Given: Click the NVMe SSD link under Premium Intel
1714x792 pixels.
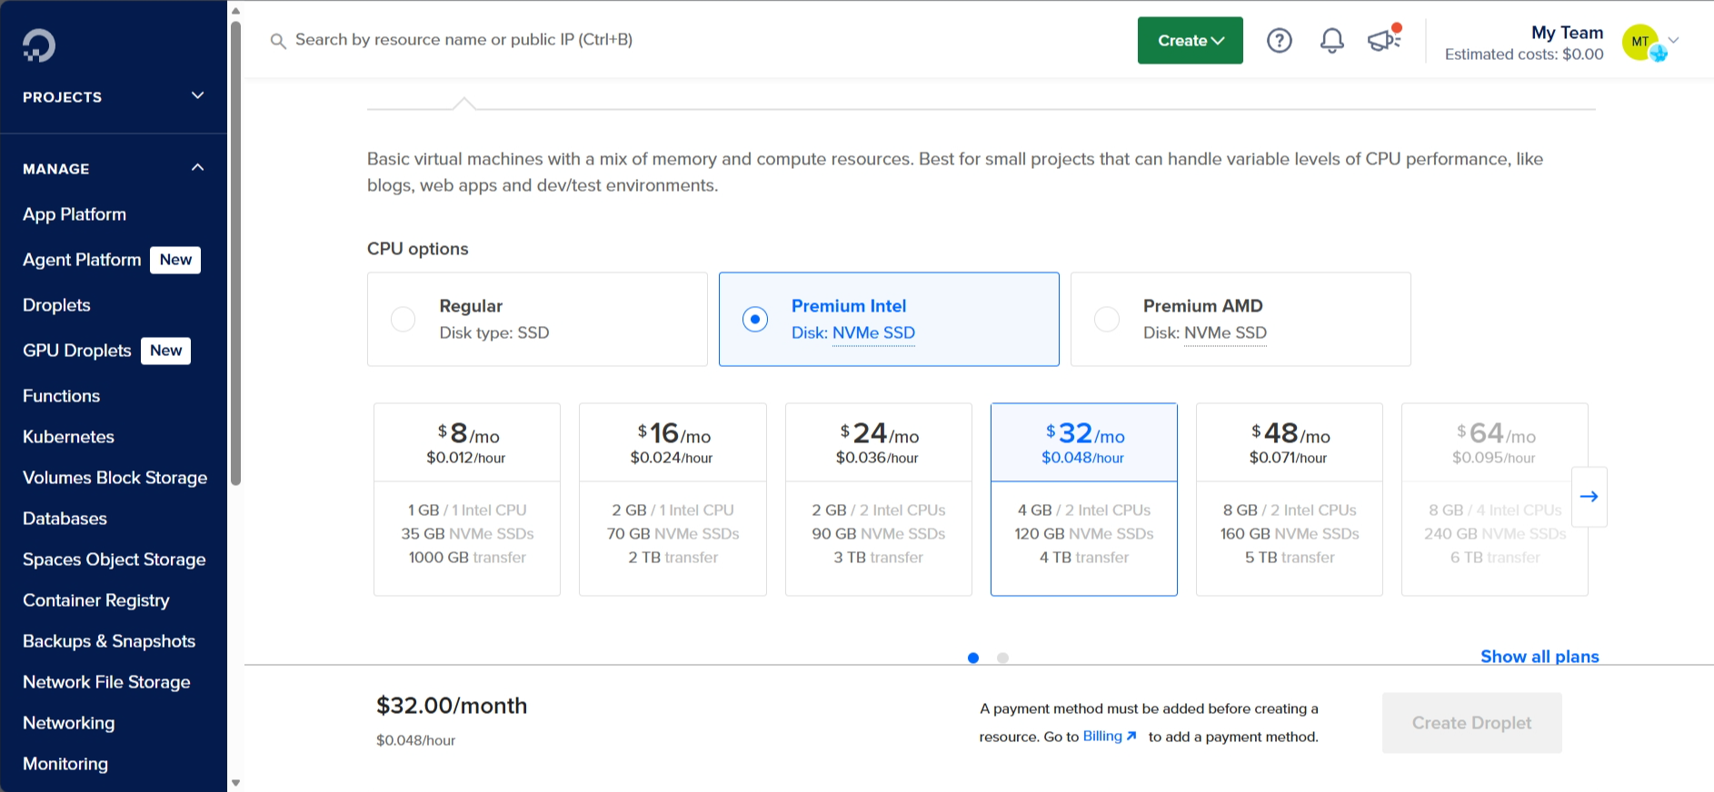Looking at the screenshot, I should coord(873,333).
